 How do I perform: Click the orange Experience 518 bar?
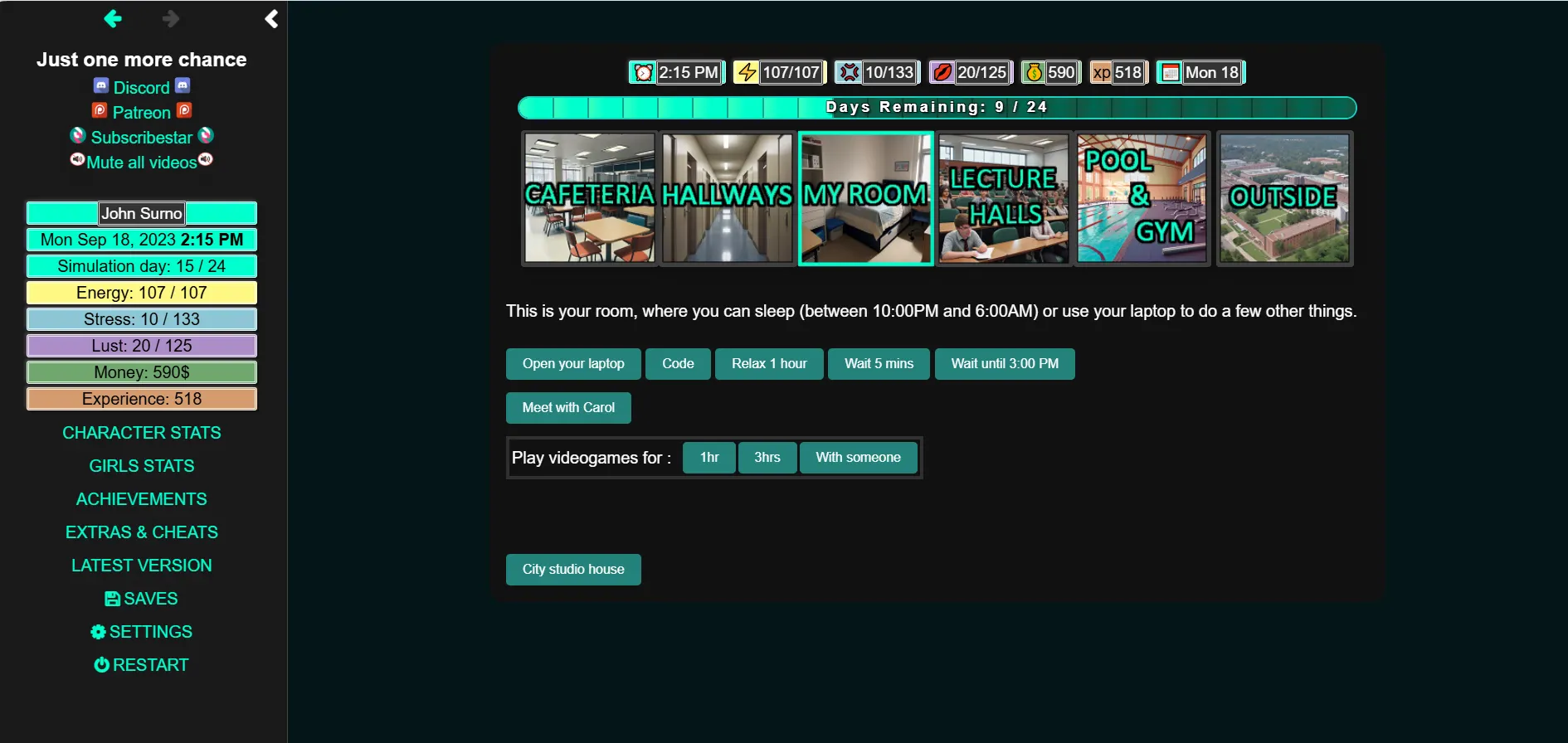coord(142,399)
